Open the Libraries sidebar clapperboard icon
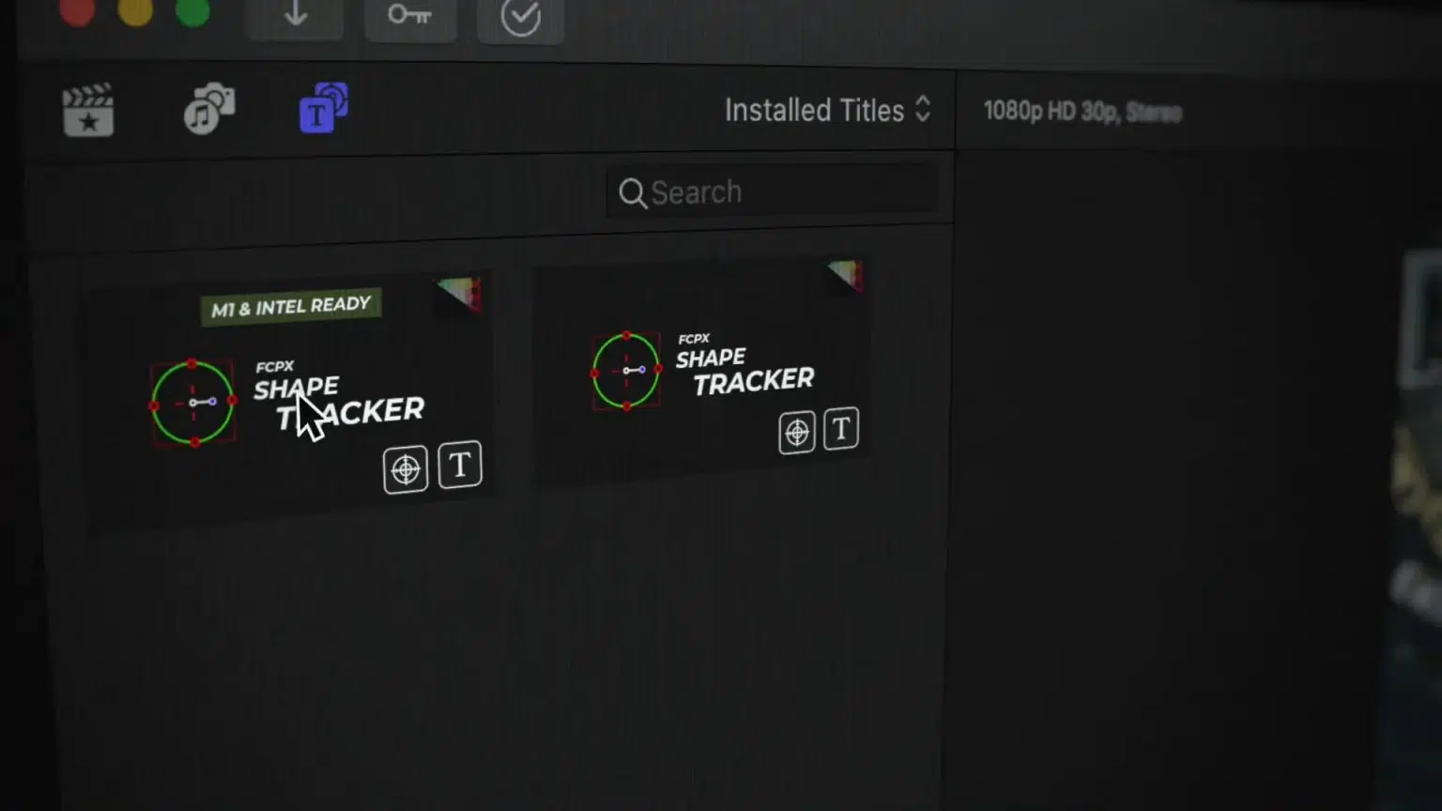1442x811 pixels. click(88, 111)
